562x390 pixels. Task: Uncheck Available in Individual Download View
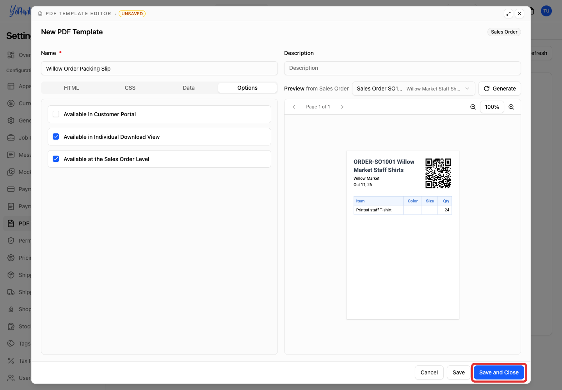[56, 137]
